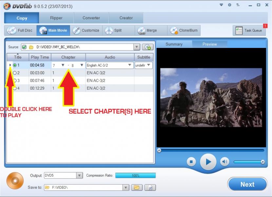
Task: Click the Audio column header
Action: pyautogui.click(x=110, y=57)
